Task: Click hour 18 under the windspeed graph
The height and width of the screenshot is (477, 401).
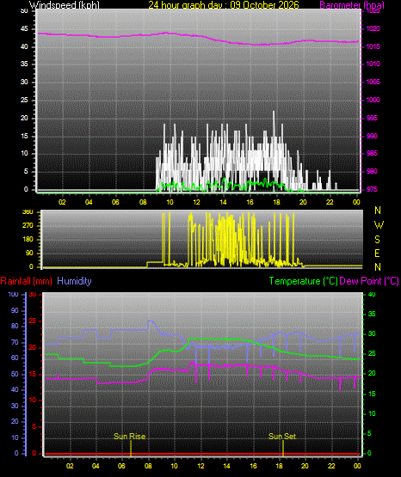Action: 276,202
